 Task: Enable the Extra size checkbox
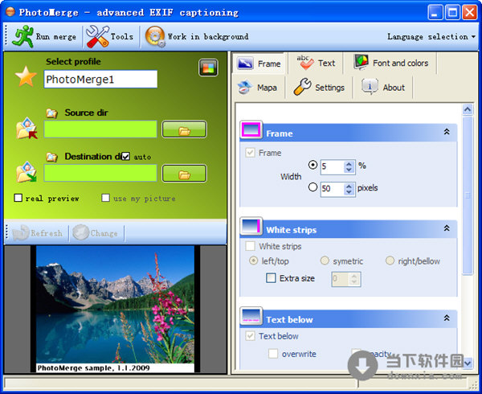click(x=271, y=278)
